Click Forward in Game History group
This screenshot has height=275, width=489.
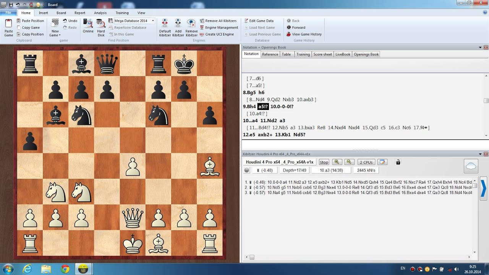point(296,27)
